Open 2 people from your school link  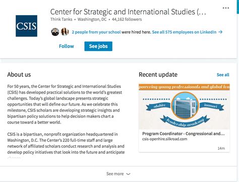[96, 32]
